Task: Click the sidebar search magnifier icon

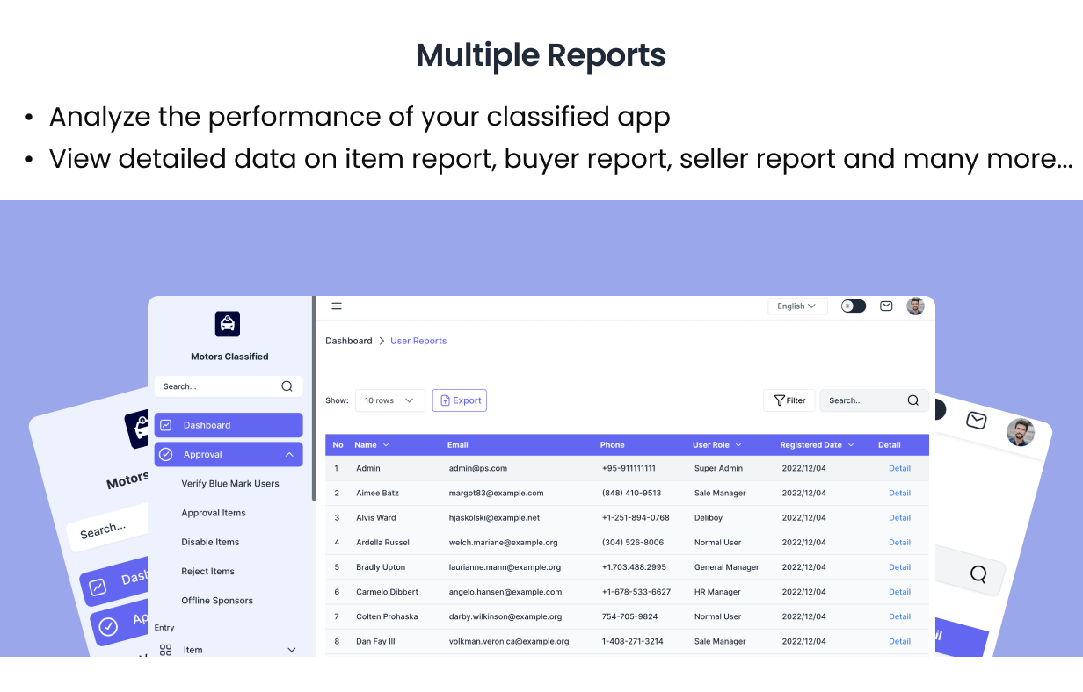Action: (x=287, y=386)
